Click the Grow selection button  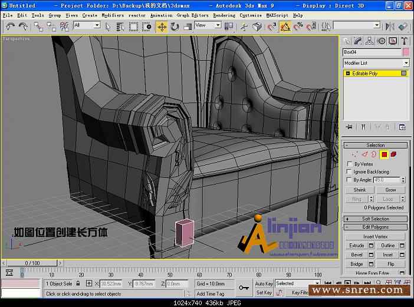[x=390, y=190]
